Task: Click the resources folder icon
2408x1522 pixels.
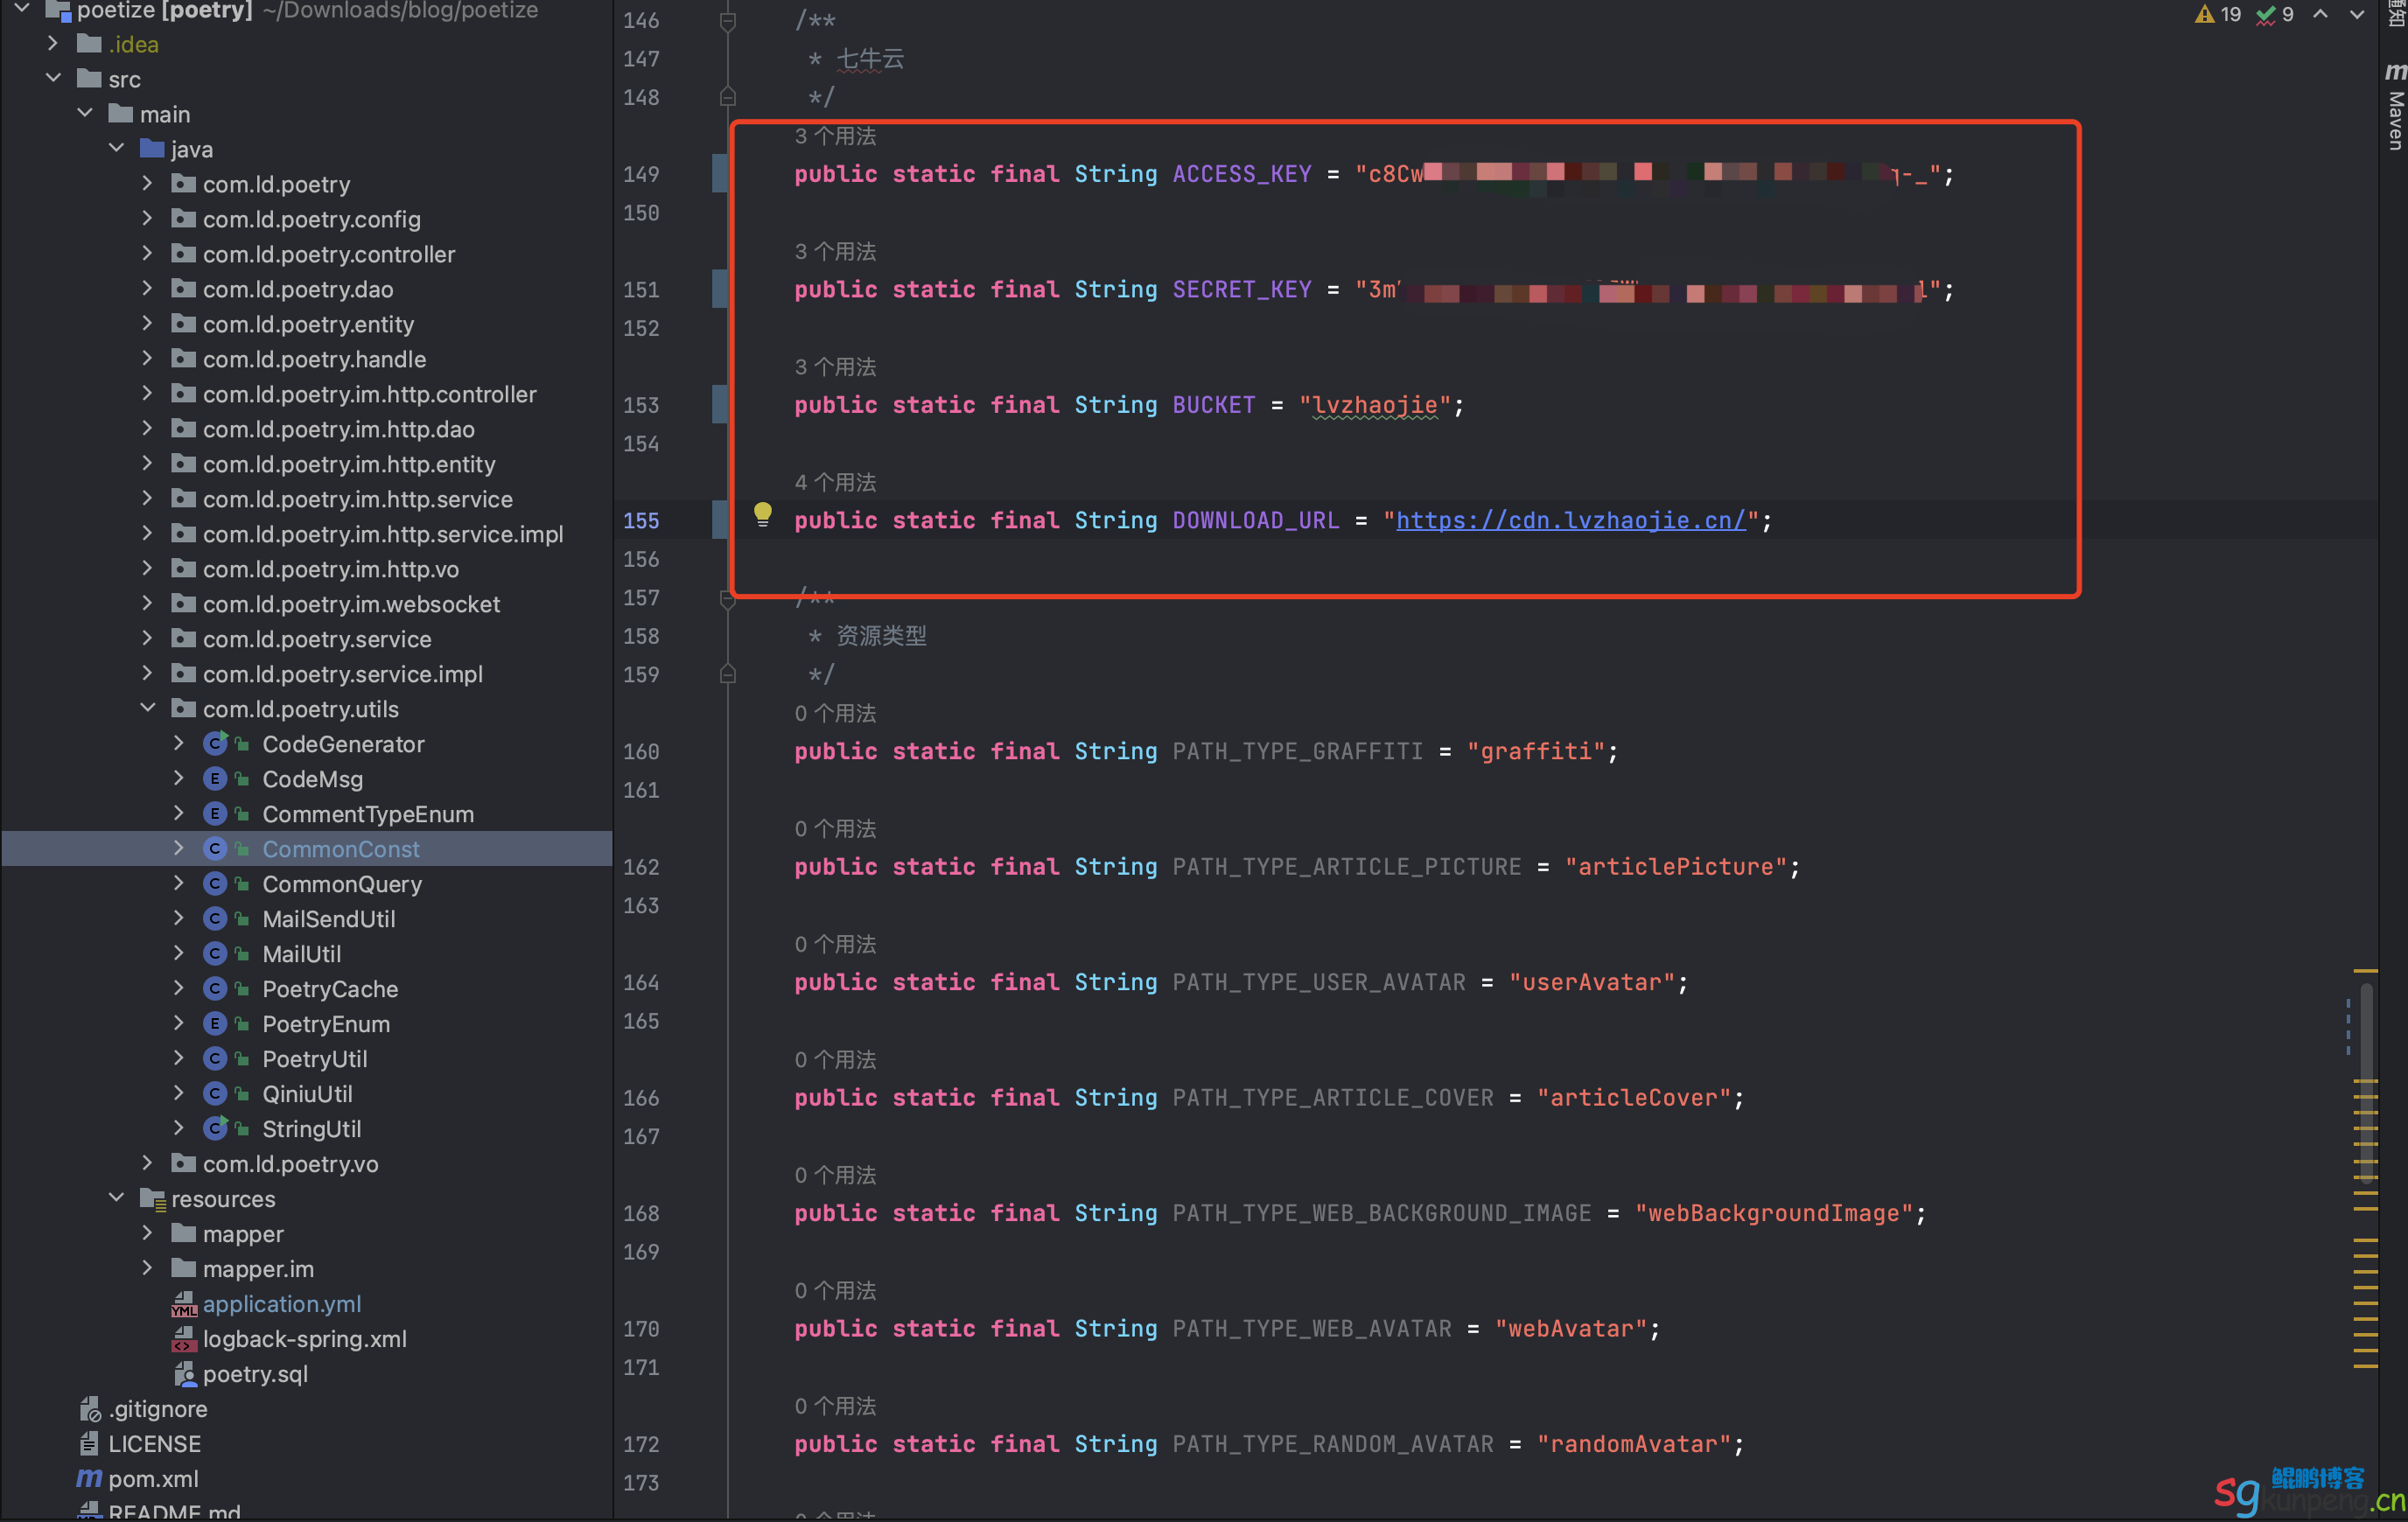Action: click(152, 1198)
